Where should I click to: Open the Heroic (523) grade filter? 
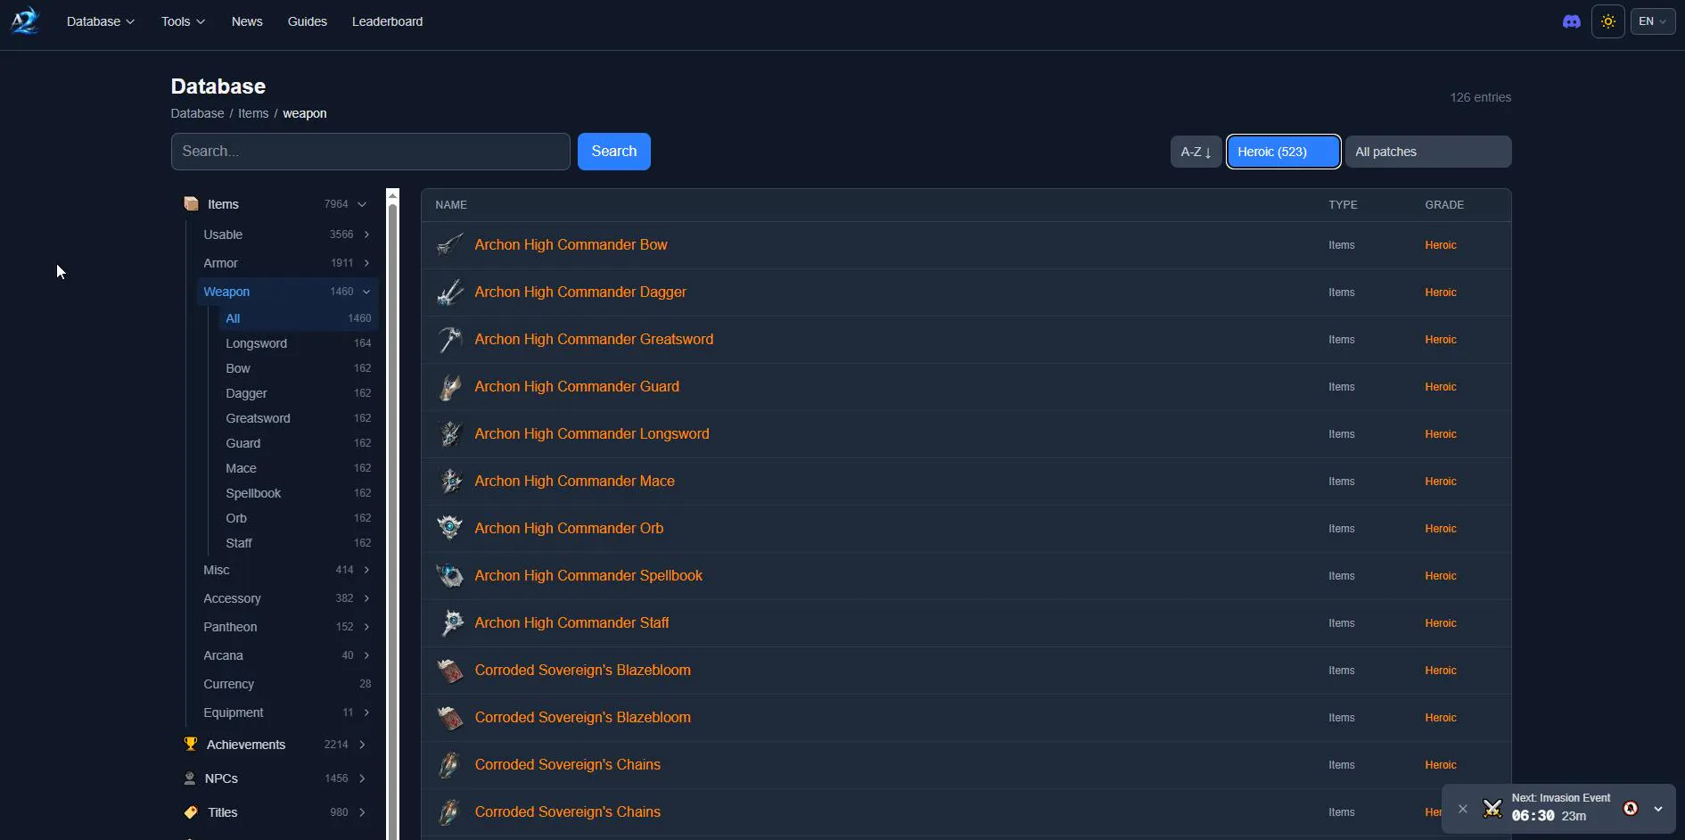[x=1283, y=152]
